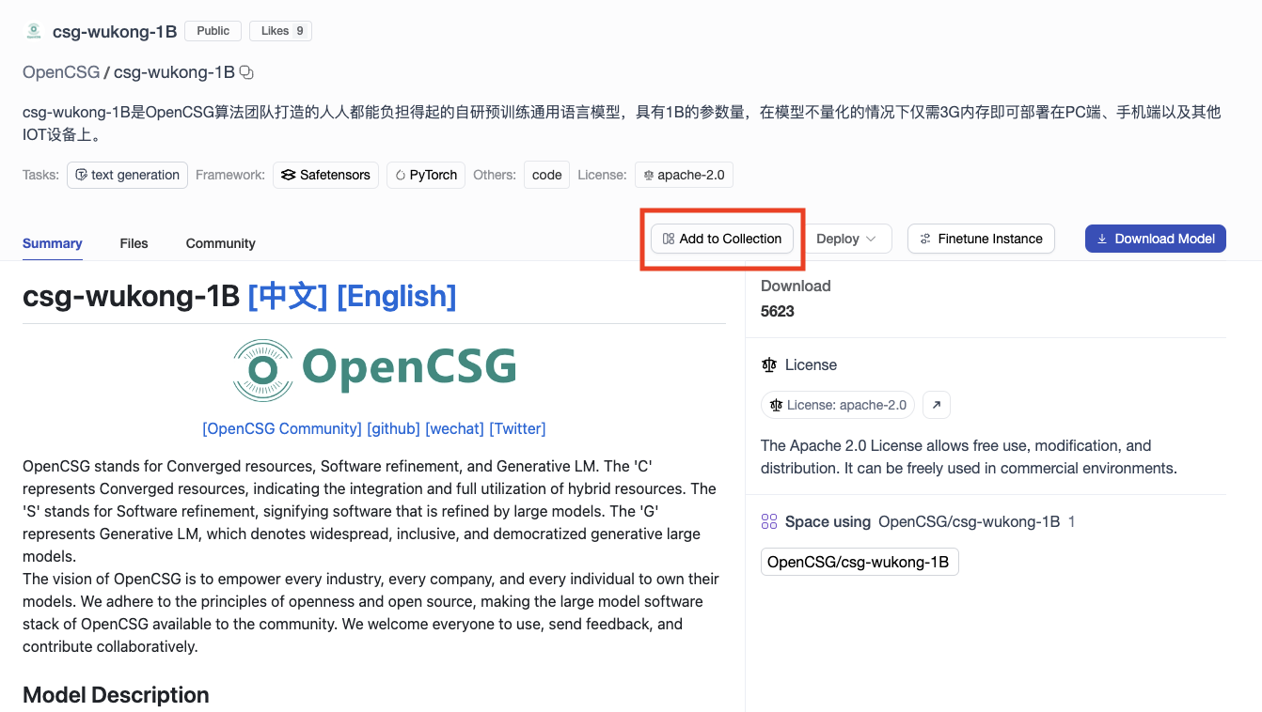
Task: Switch to the Files tab
Action: point(134,243)
